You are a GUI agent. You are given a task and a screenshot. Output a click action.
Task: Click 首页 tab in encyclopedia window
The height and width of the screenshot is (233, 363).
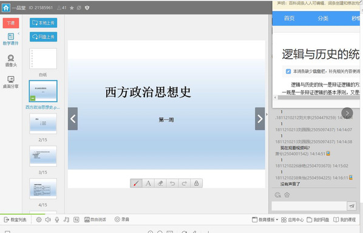(x=290, y=19)
